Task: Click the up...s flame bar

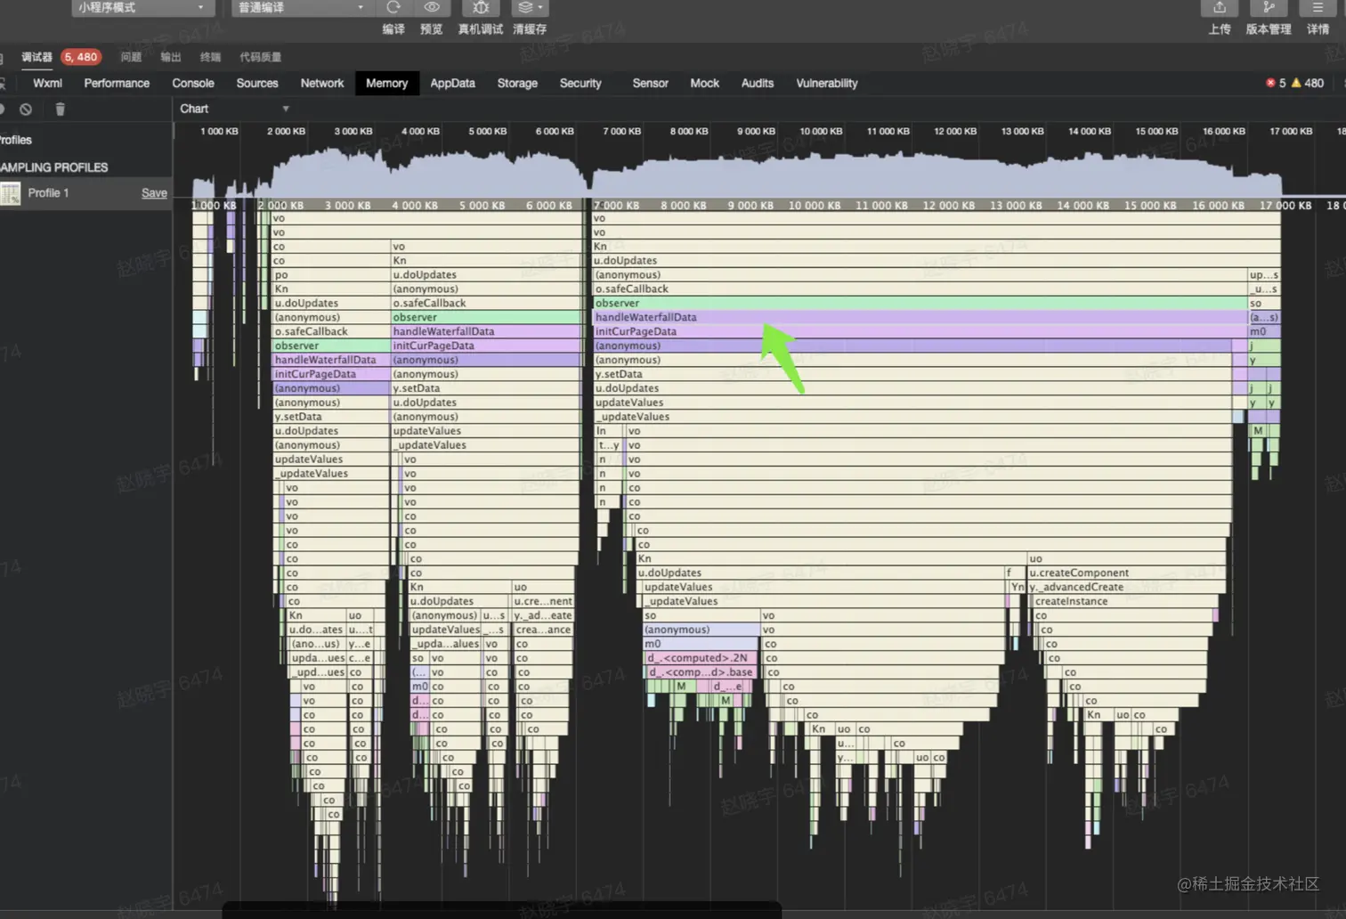Action: 1264,275
